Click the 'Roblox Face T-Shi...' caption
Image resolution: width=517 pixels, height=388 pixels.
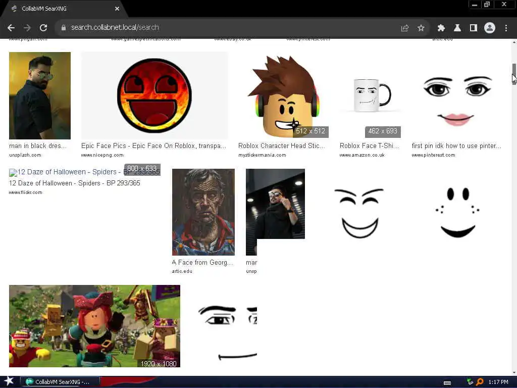pyautogui.click(x=369, y=146)
